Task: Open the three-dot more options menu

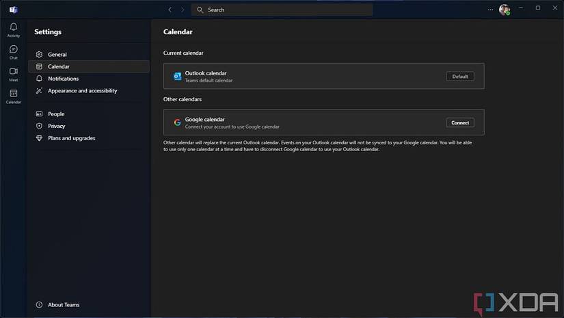Action: point(490,10)
